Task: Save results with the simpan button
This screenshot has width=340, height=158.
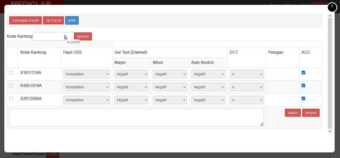Action: pyautogui.click(x=311, y=113)
